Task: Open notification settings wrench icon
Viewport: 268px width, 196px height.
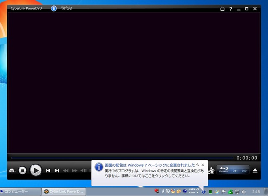Action: 198,165
